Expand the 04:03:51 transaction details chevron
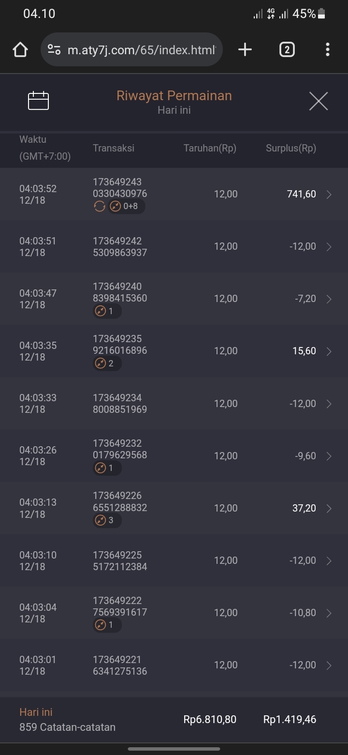Screen dimensions: 348x755 click(329, 247)
